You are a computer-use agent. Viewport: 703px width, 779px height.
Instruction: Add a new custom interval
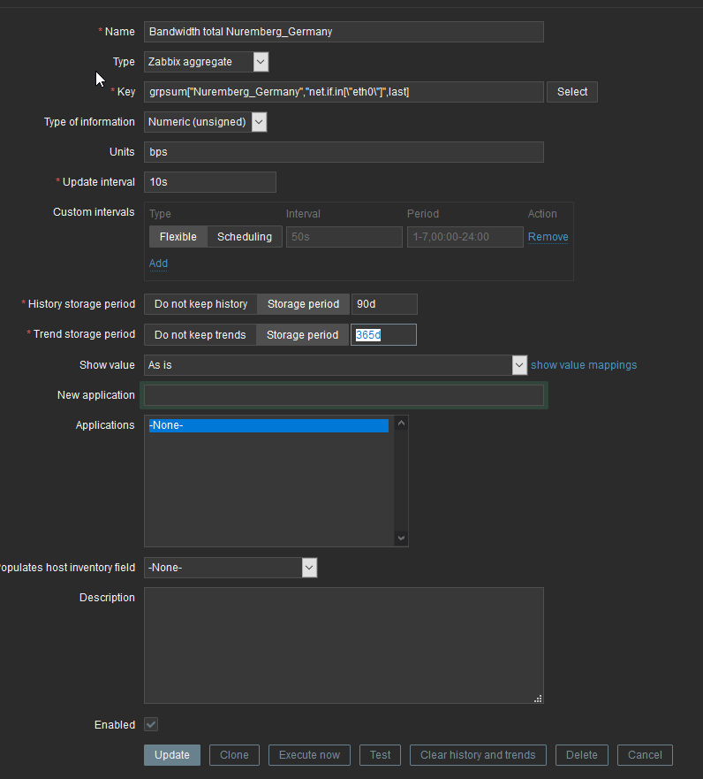(x=158, y=263)
